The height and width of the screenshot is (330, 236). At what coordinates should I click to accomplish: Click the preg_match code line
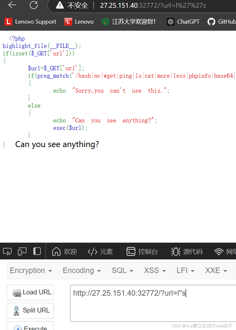[x=132, y=76]
